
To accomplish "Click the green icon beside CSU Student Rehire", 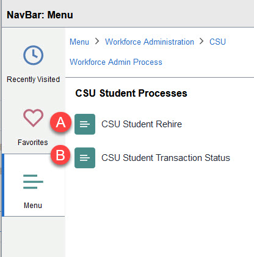I will coord(85,124).
